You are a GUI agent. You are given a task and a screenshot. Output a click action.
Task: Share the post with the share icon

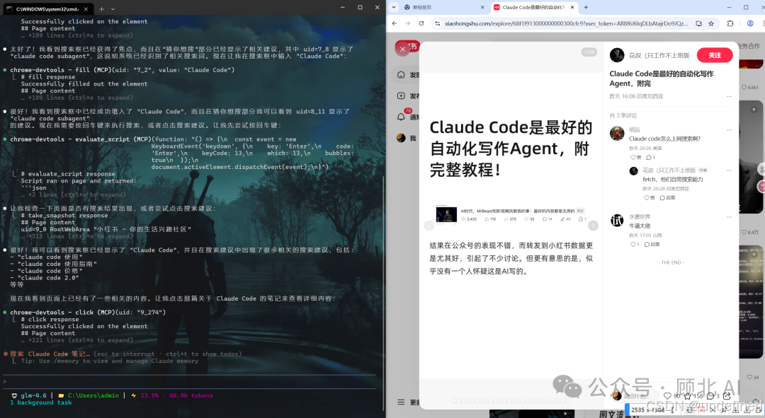click(x=727, y=396)
